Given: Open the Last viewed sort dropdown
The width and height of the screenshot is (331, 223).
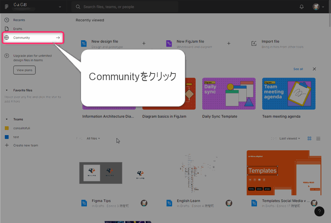Looking at the screenshot, I should pos(290,138).
